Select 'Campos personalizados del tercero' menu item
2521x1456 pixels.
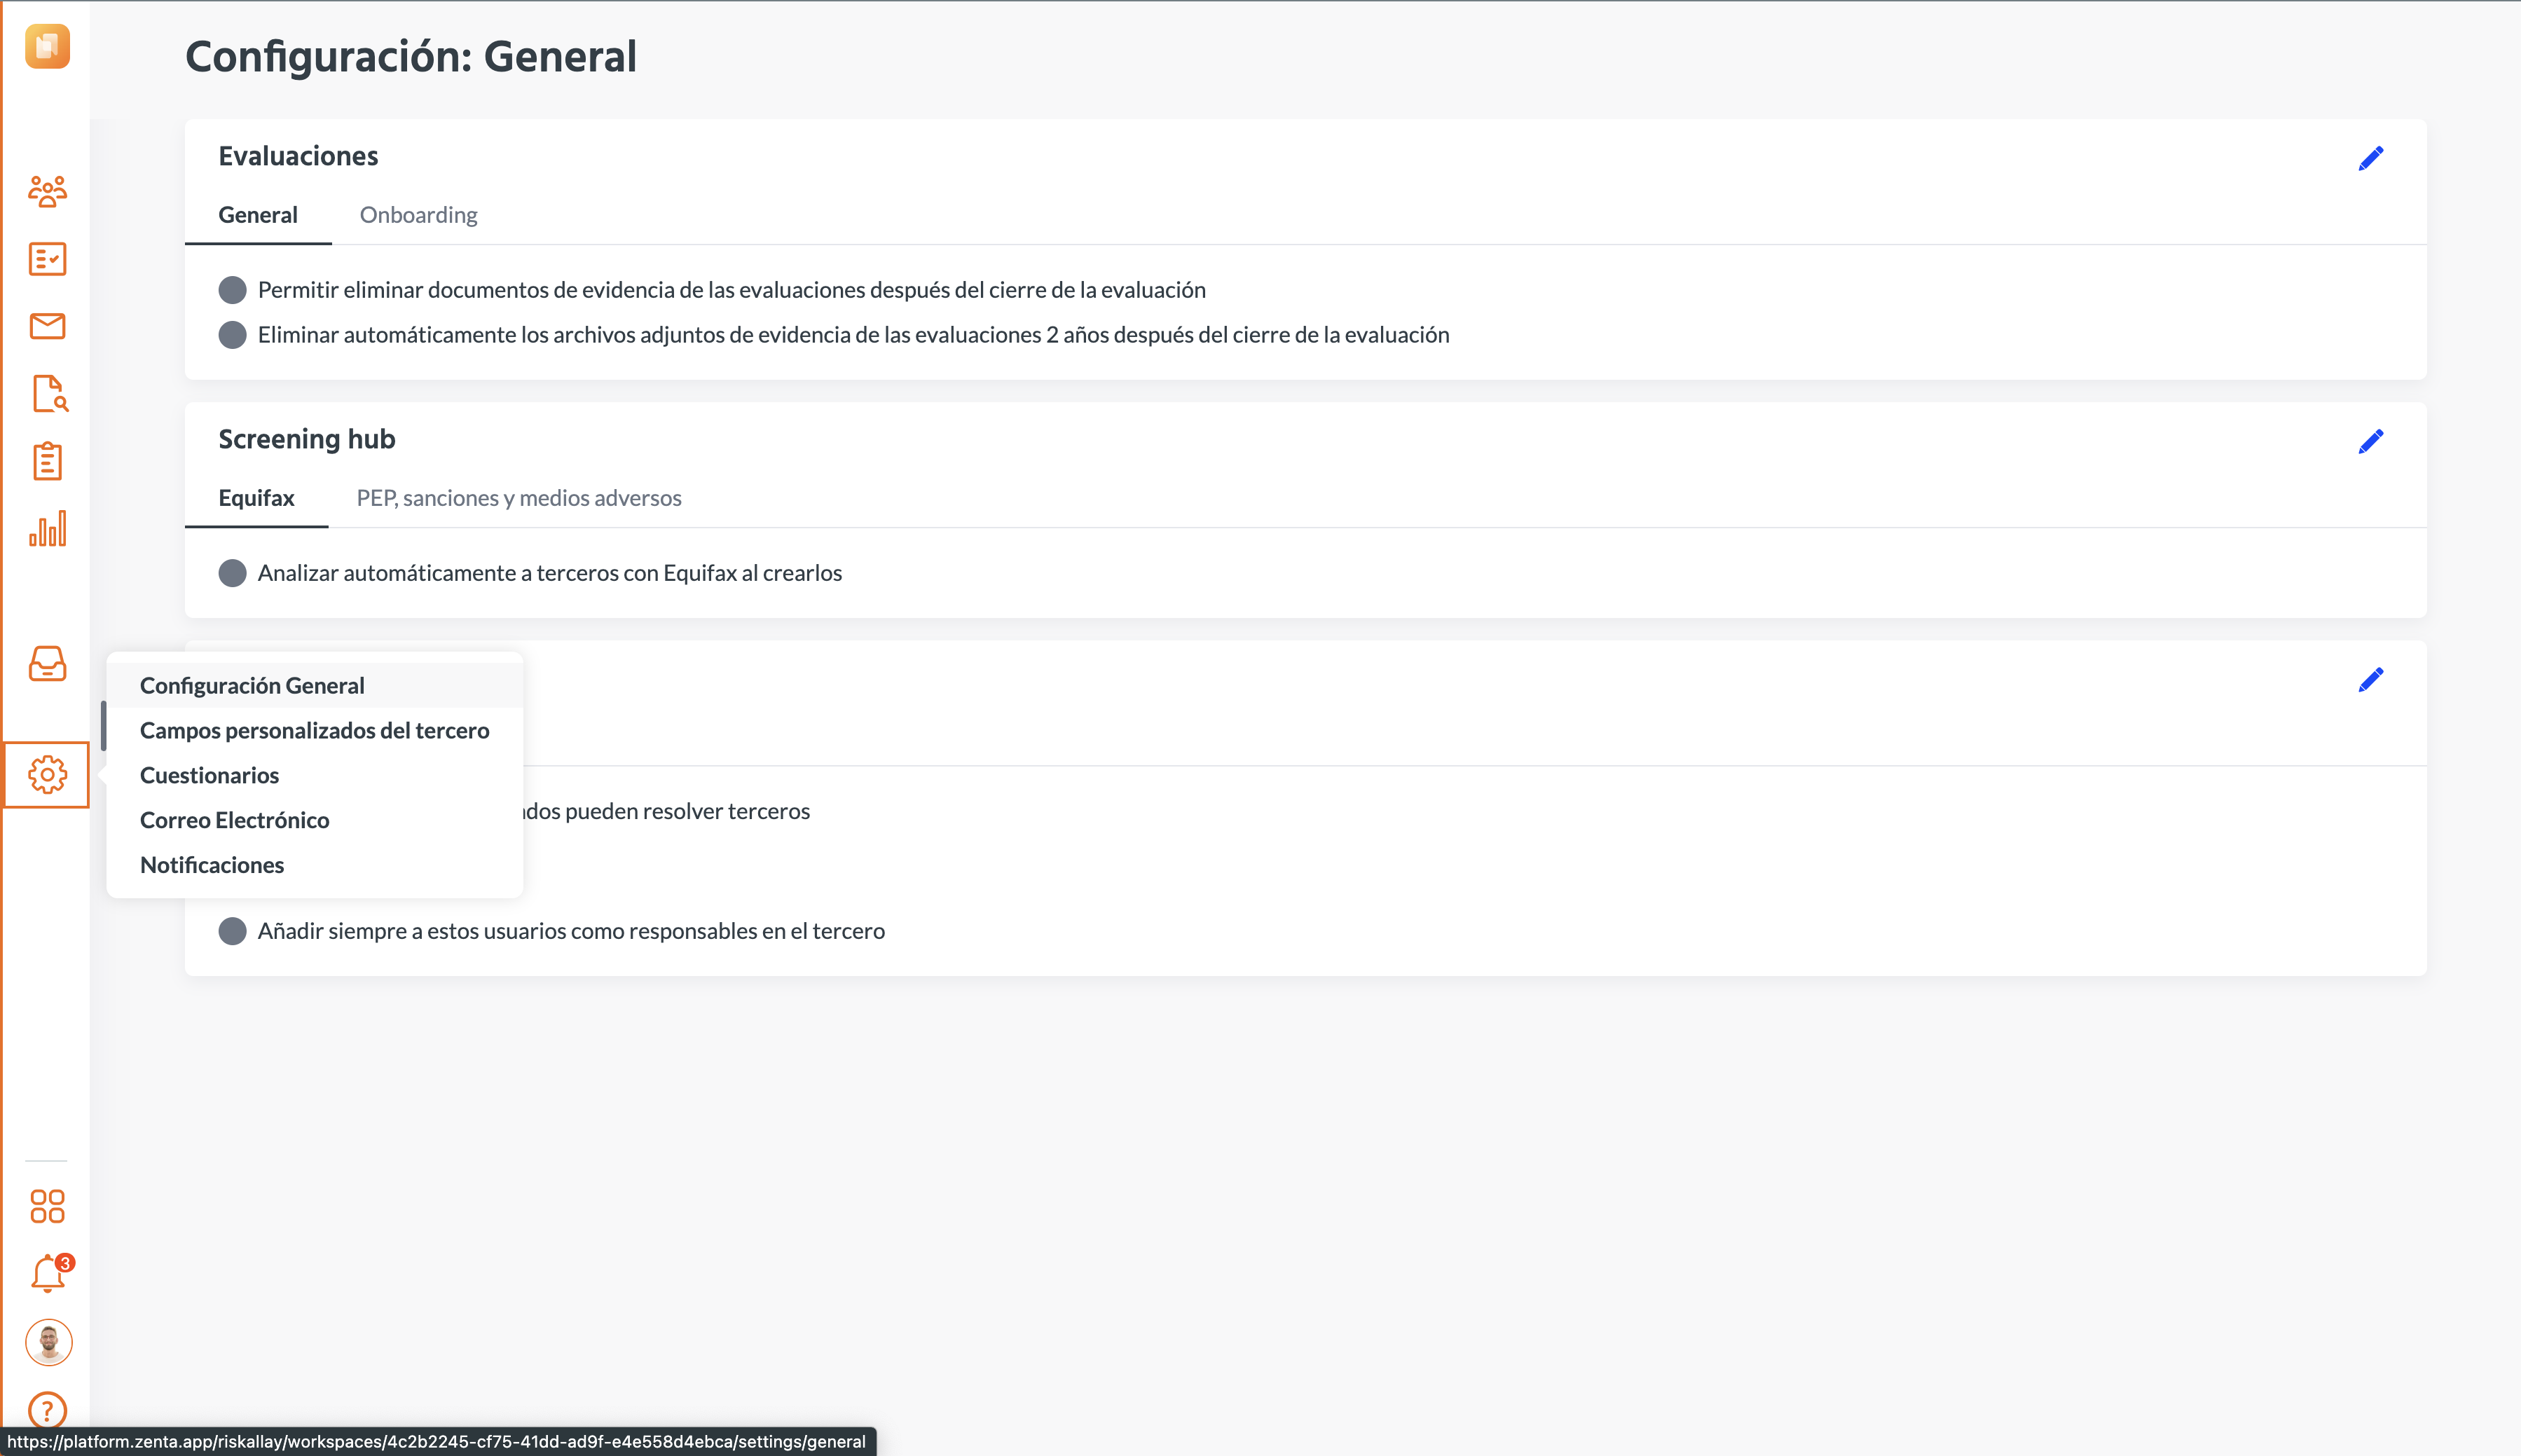314,730
